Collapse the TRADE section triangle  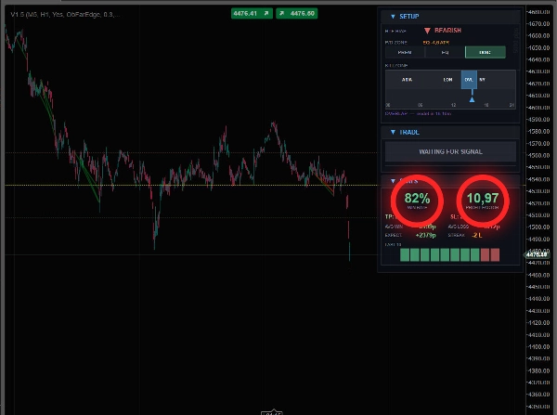coord(393,132)
